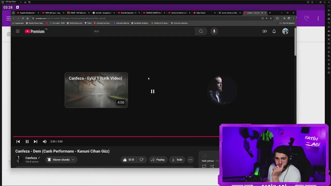This screenshot has width=331, height=186.
Task: Mute the player volume speaker icon
Action: (x=44, y=142)
